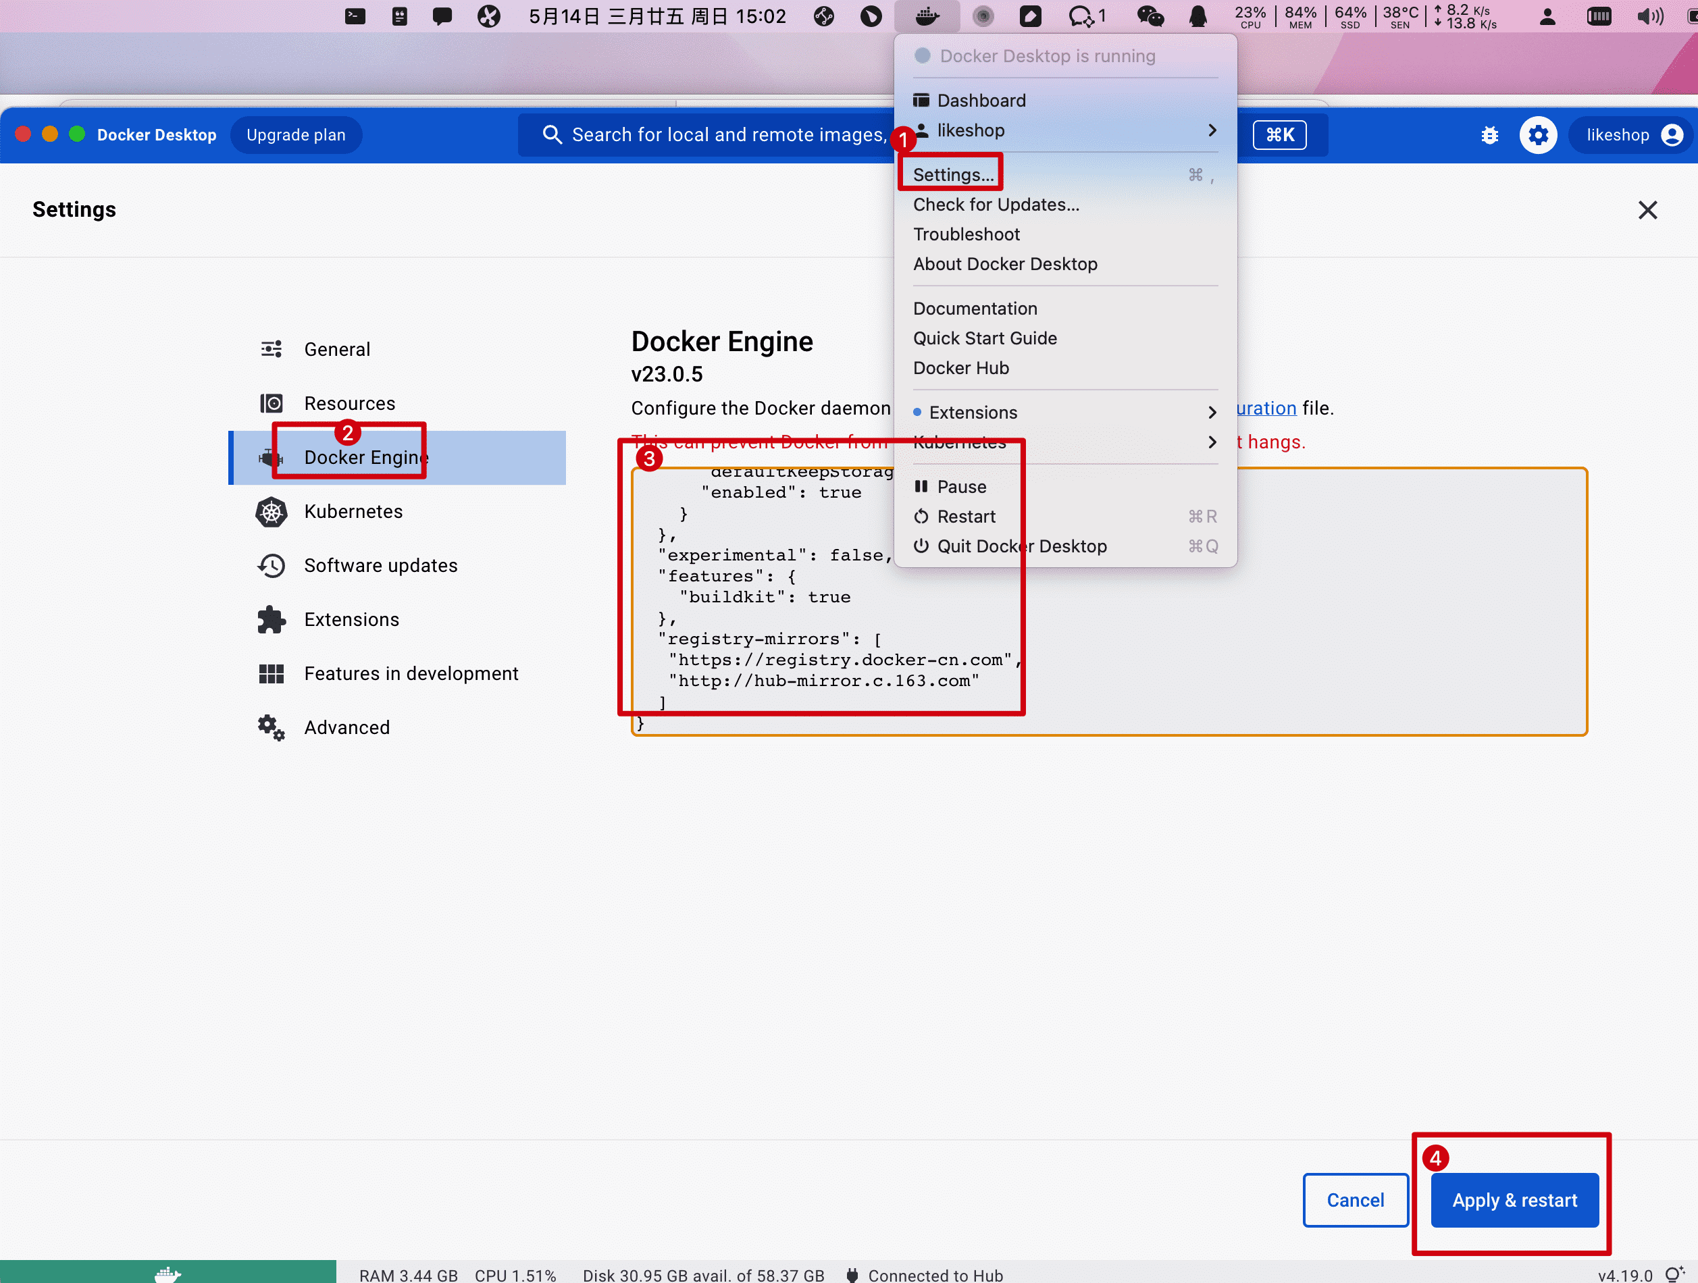This screenshot has width=1698, height=1283.
Task: Open About Docker Desktop menu entry
Action: coord(1064,264)
